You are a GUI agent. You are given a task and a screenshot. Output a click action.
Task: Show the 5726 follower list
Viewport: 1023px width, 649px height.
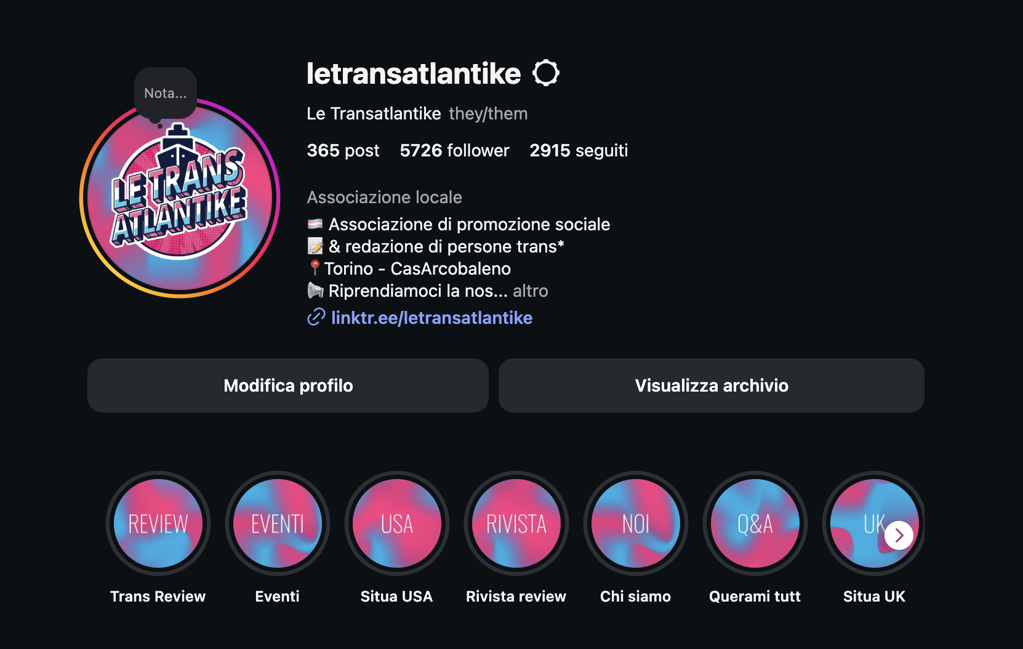[x=454, y=150]
